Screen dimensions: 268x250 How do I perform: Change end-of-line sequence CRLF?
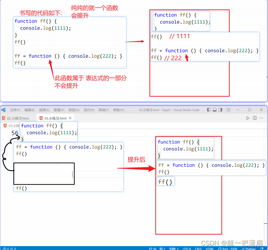point(198,249)
